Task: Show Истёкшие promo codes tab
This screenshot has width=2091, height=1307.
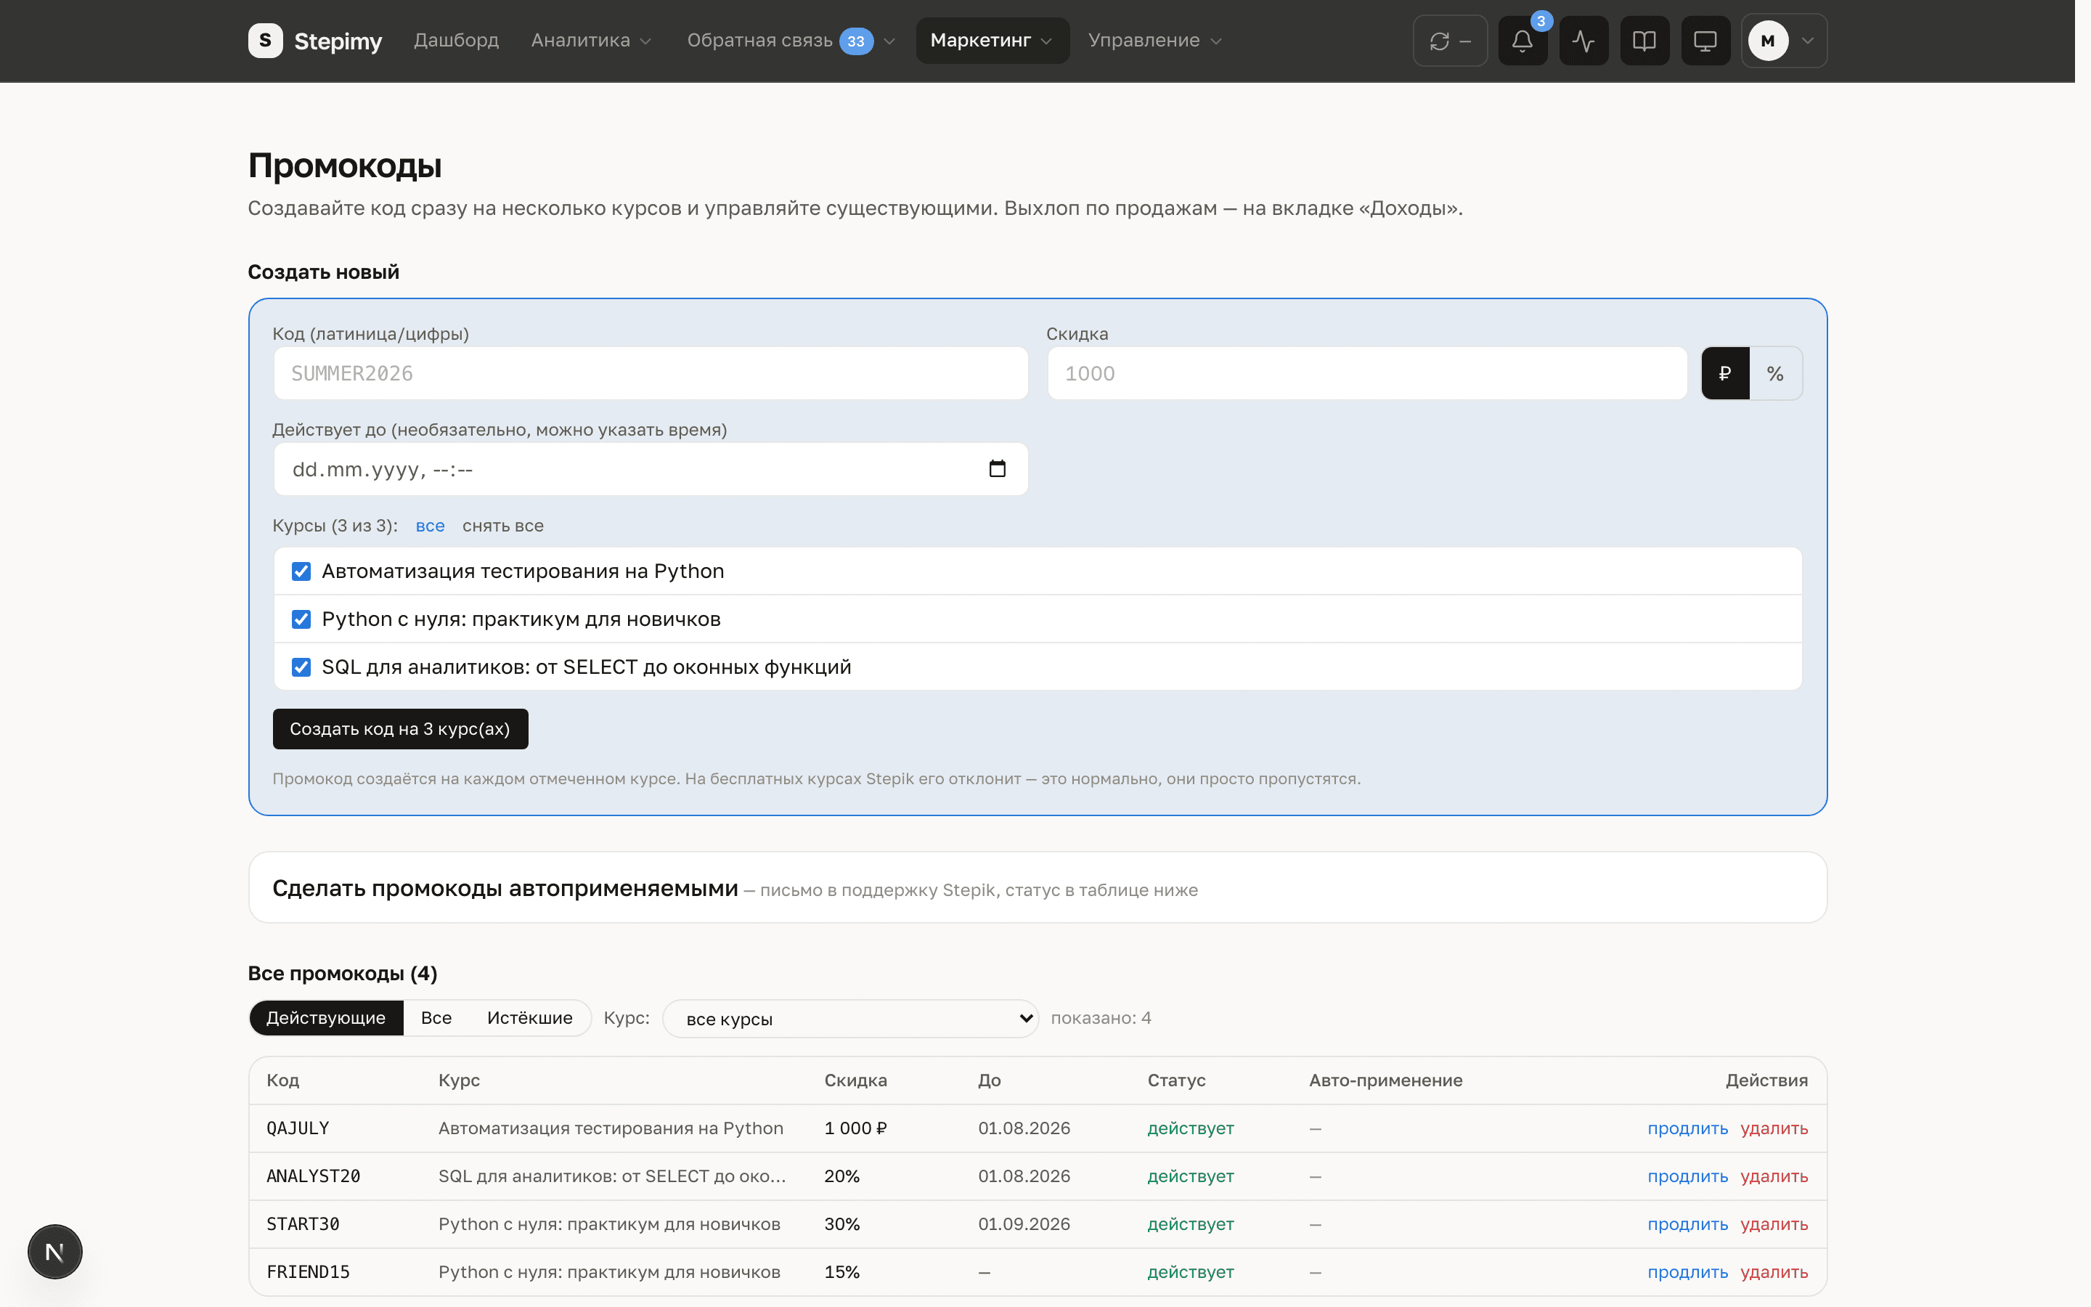Action: coord(529,1017)
